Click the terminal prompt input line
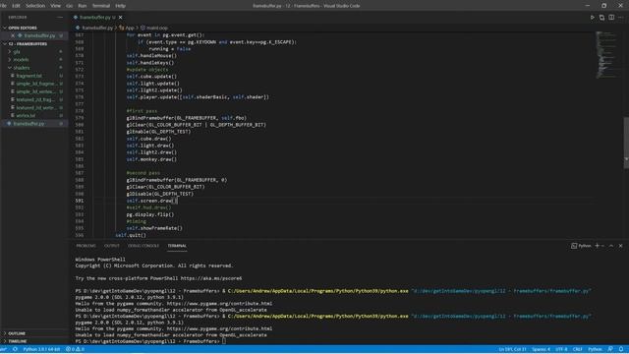 coord(150,341)
